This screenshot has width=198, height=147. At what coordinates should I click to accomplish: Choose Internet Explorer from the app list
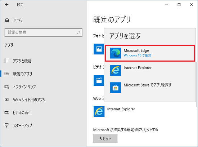[x=150, y=70]
